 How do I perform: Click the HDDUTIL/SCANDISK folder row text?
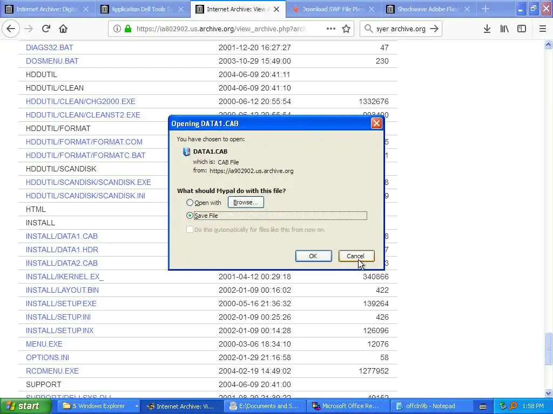[61, 169]
